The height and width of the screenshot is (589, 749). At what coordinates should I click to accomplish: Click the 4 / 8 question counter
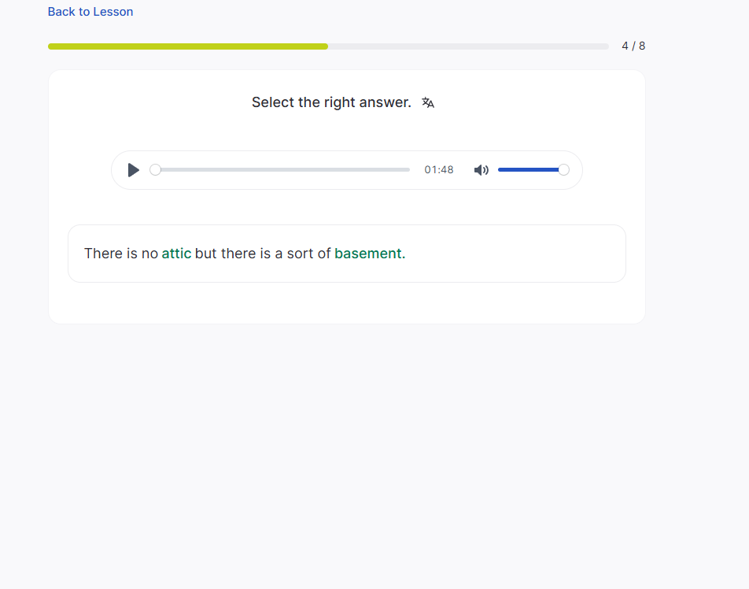click(x=633, y=46)
